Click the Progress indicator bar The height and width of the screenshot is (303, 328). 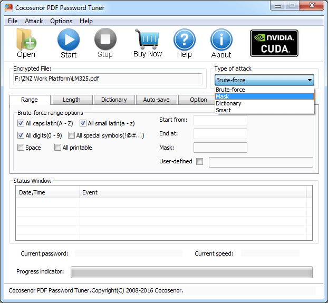tap(191, 272)
